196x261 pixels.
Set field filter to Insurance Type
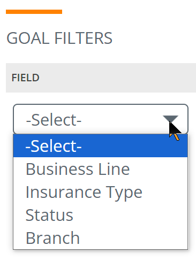point(84,193)
